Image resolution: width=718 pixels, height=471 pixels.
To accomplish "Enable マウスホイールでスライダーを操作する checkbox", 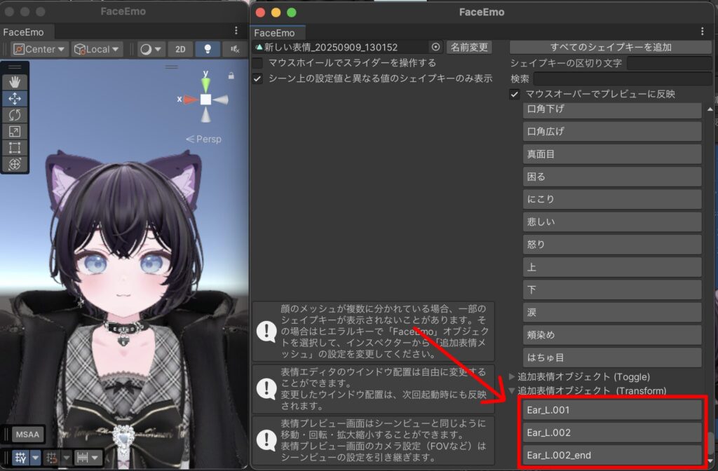I will click(258, 63).
